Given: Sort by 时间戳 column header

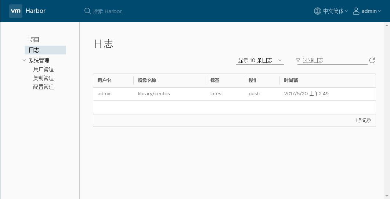Looking at the screenshot, I should click(291, 81).
